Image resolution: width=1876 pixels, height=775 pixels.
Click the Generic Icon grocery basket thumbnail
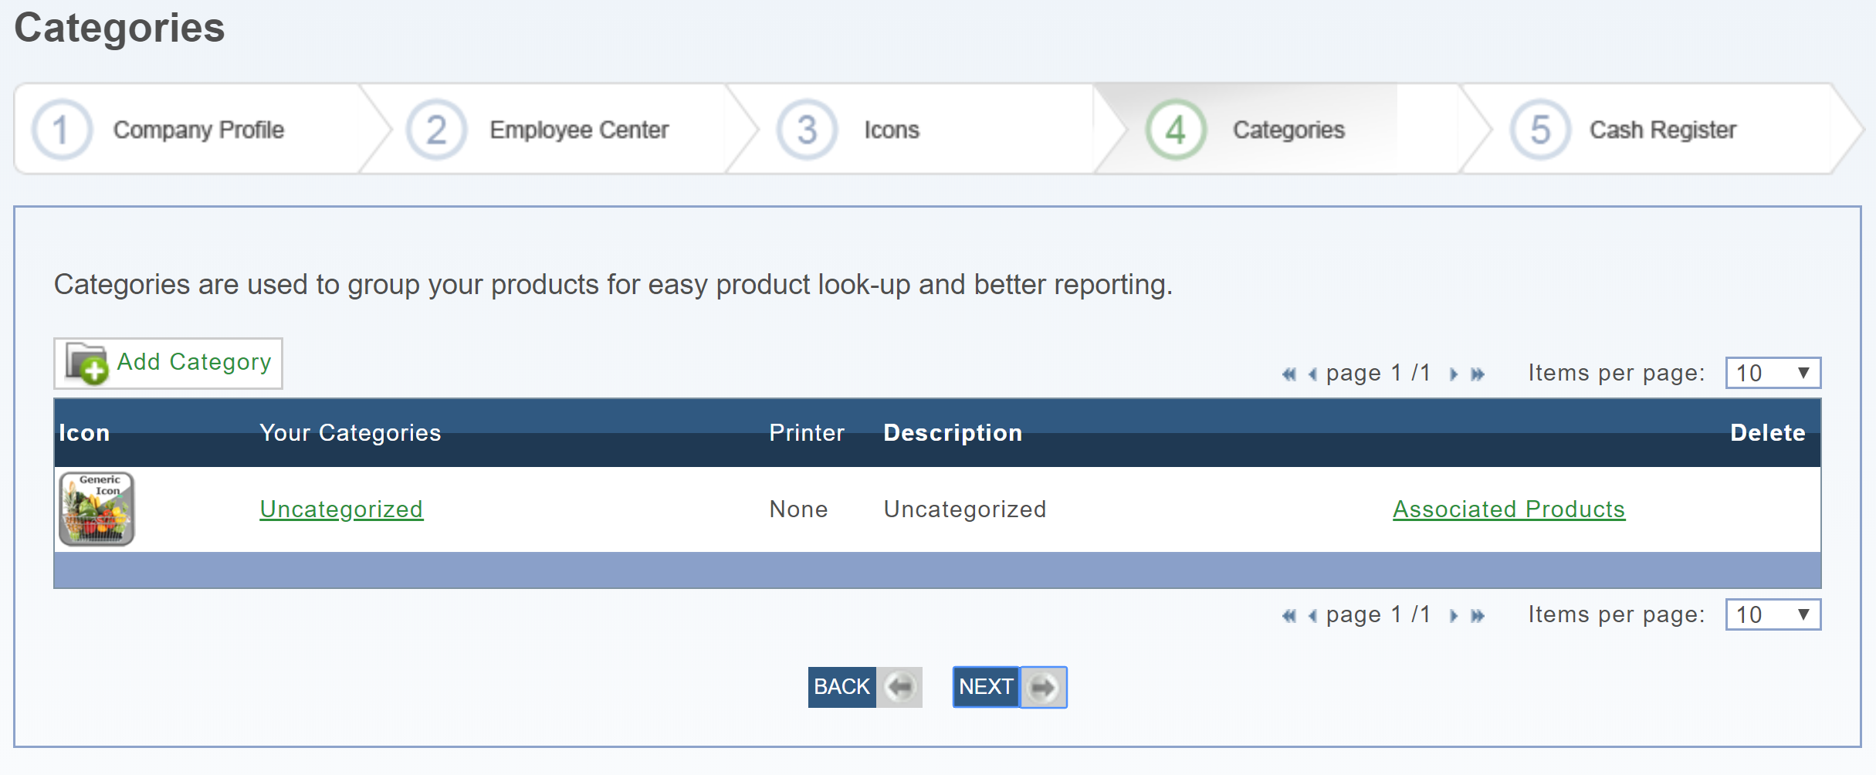coord(97,509)
